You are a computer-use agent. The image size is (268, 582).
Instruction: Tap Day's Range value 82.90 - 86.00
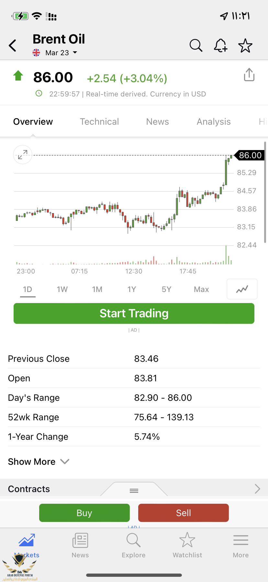click(163, 398)
